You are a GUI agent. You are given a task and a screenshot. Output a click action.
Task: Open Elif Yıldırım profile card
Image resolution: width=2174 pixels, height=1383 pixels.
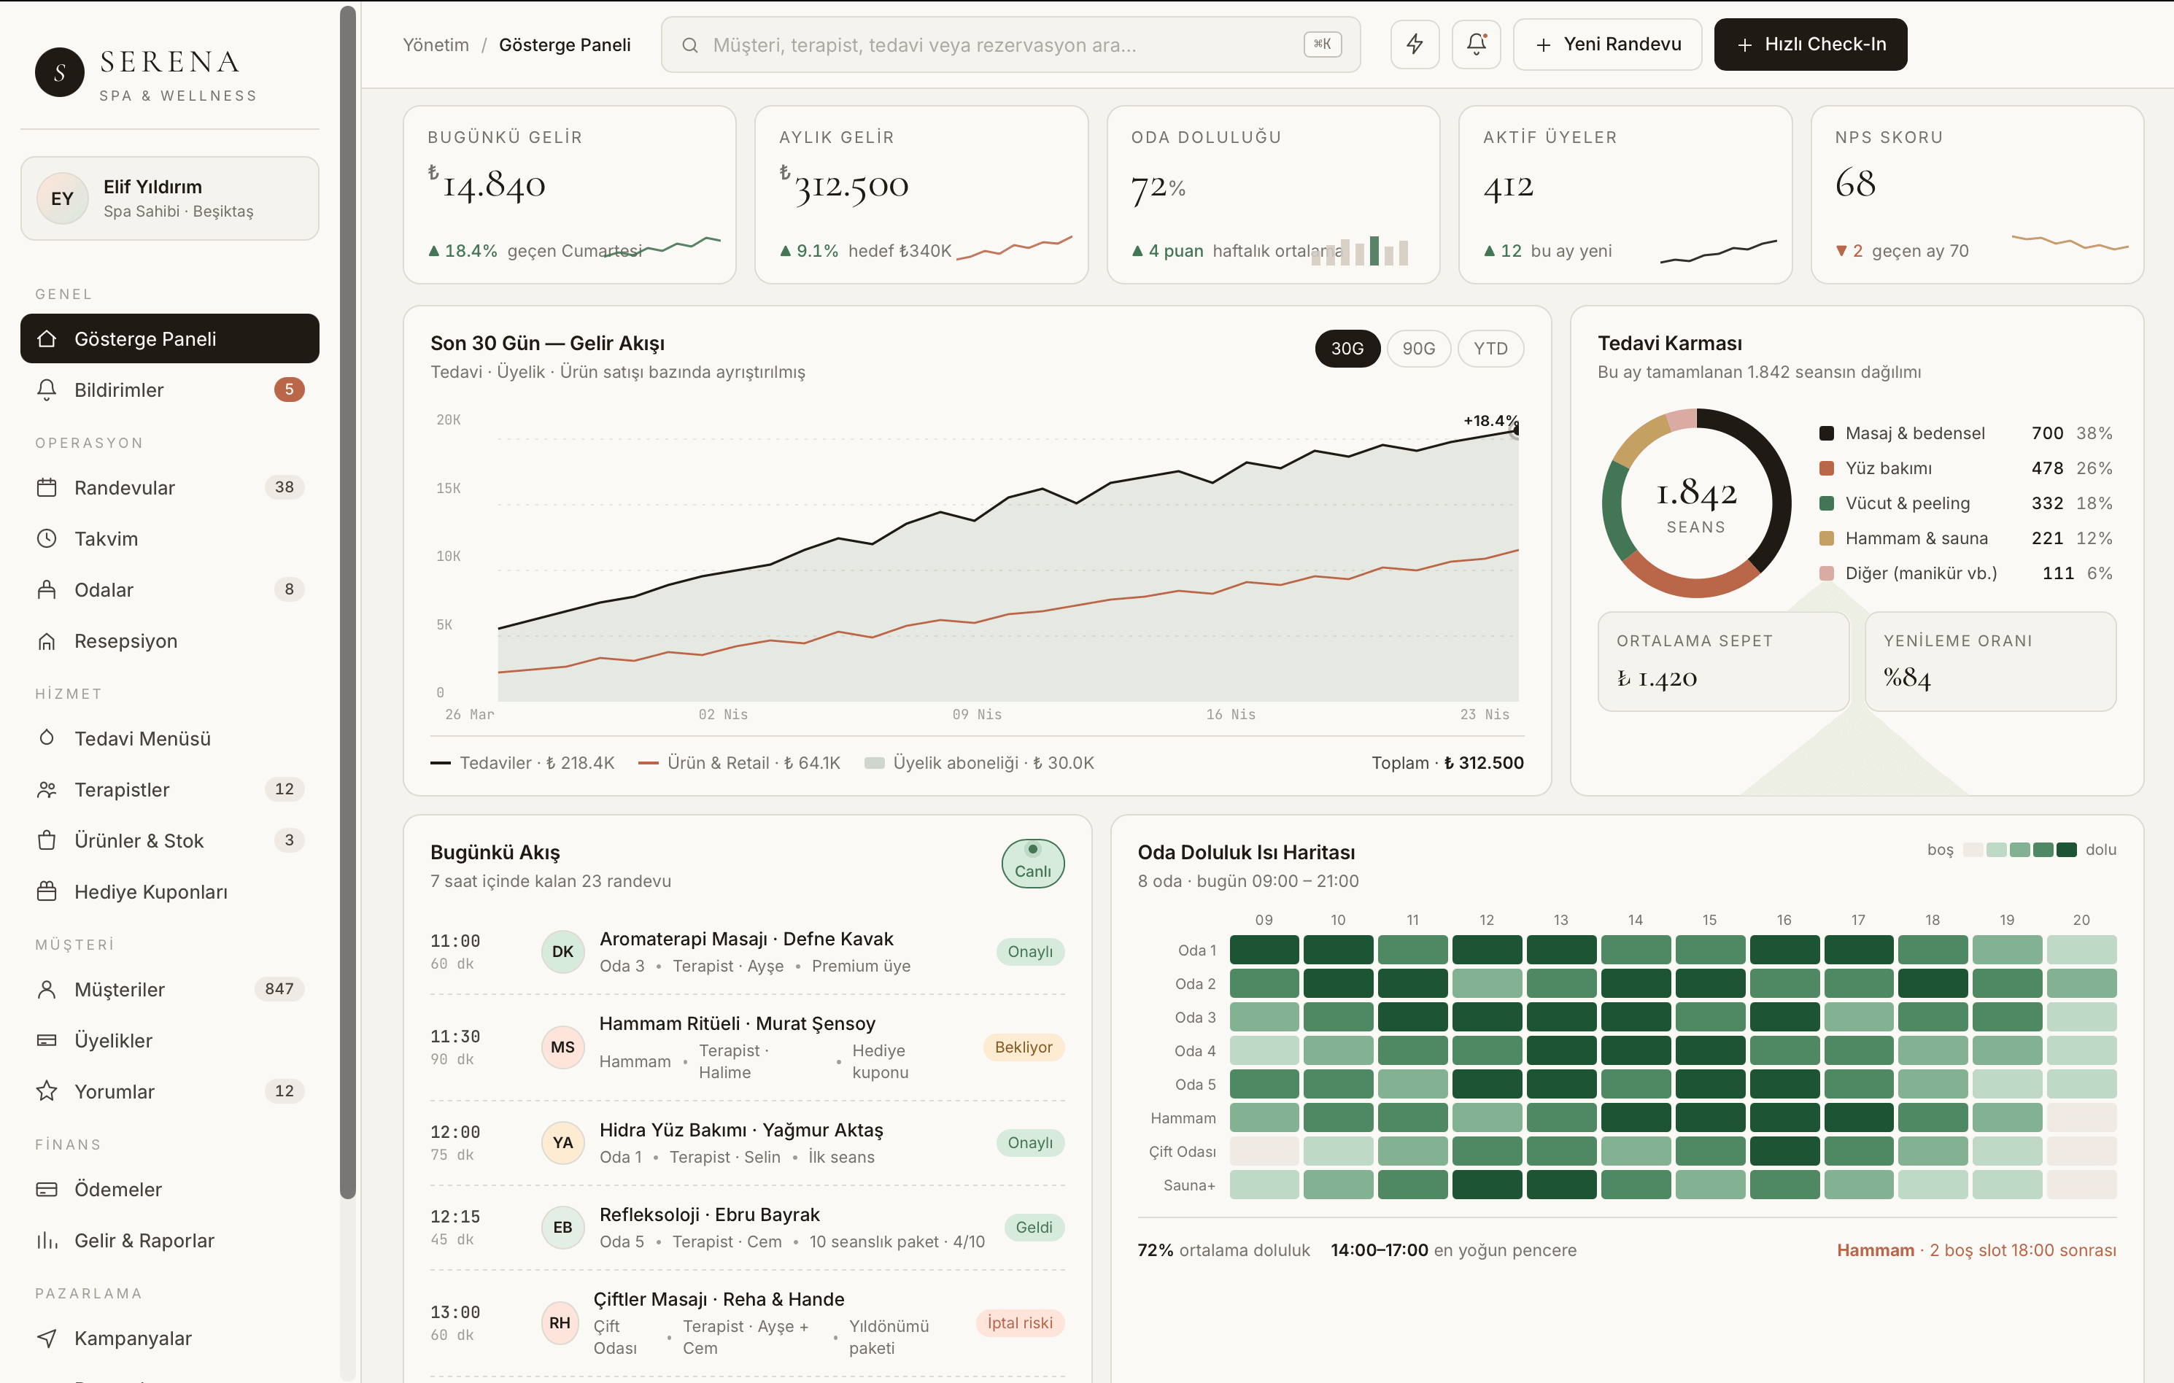tap(170, 198)
